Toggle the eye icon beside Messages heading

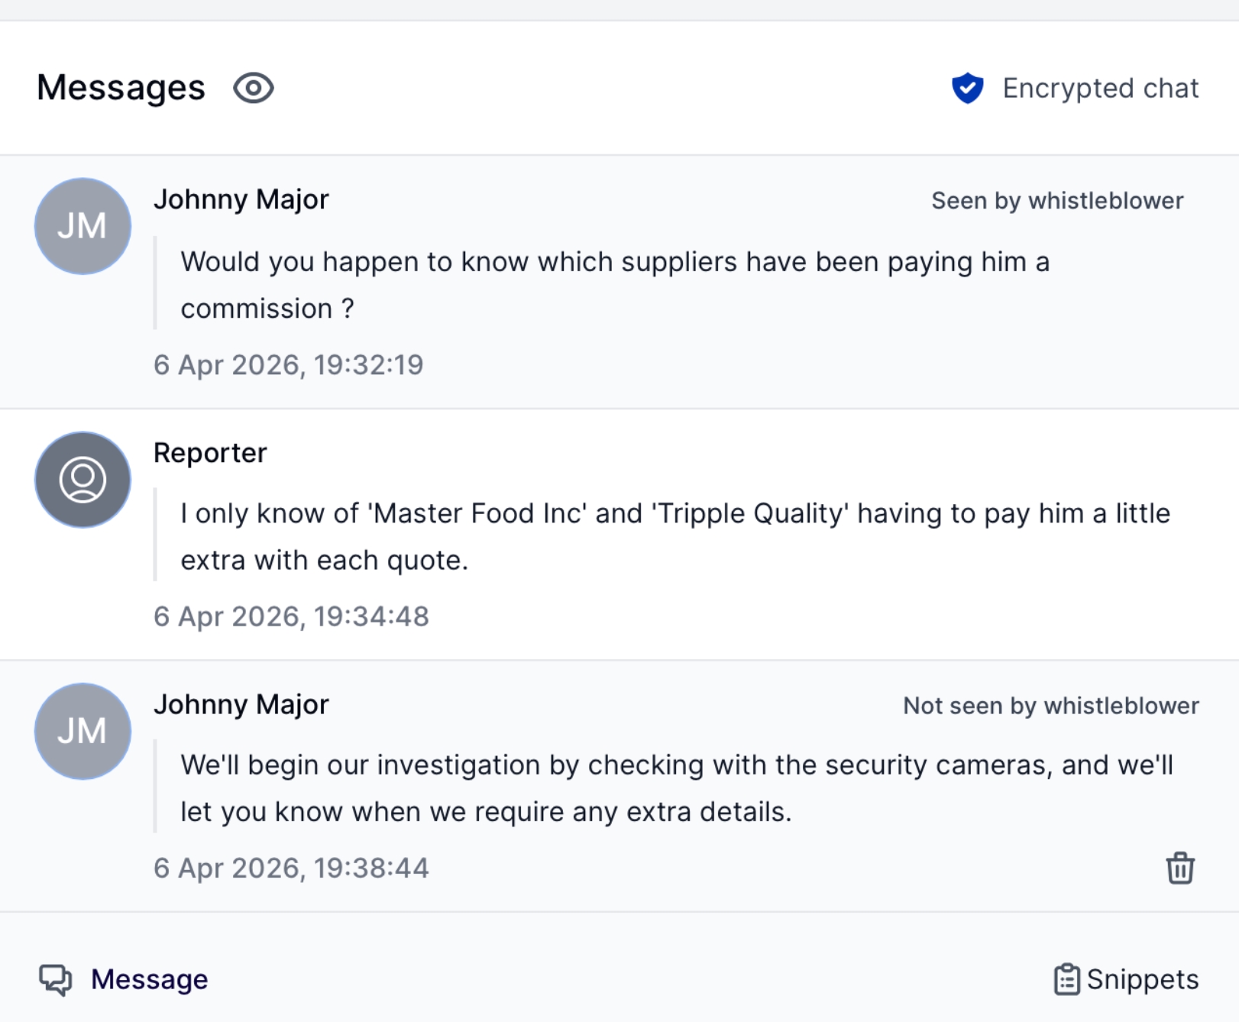(253, 88)
